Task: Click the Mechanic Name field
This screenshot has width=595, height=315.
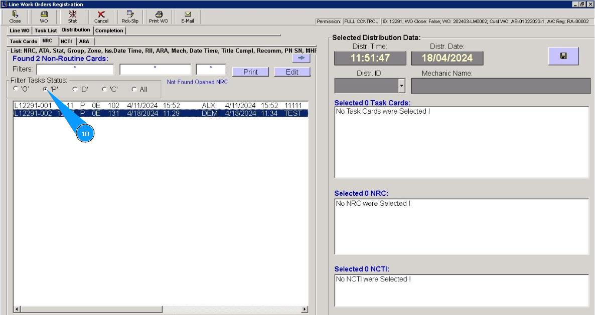Action: pos(501,86)
